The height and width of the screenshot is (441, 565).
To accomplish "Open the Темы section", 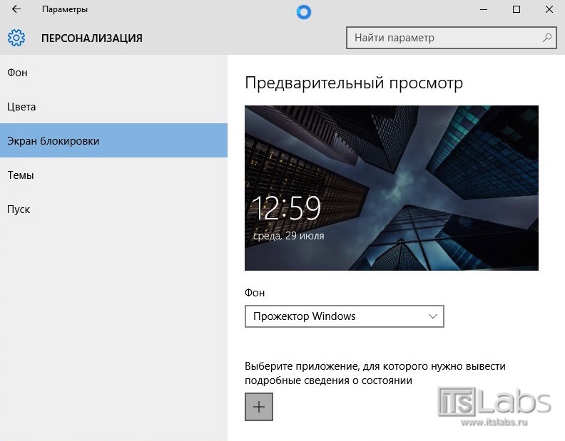I will (x=113, y=175).
